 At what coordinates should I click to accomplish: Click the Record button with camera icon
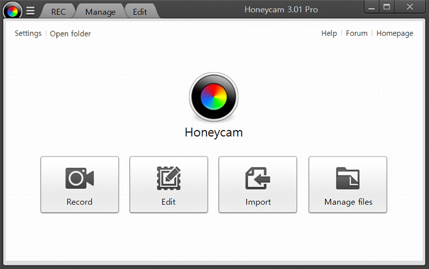click(x=79, y=185)
